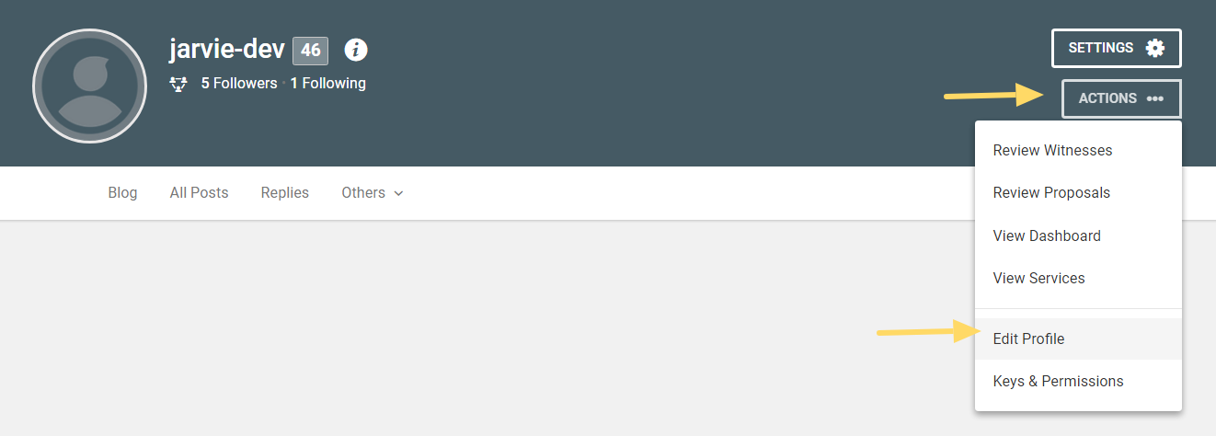Screen dimensions: 1216x436
Task: Click the reputation badge showing 46
Action: point(310,51)
